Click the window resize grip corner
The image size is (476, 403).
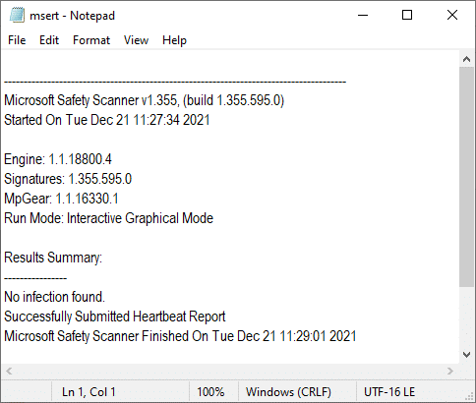[x=470, y=397]
